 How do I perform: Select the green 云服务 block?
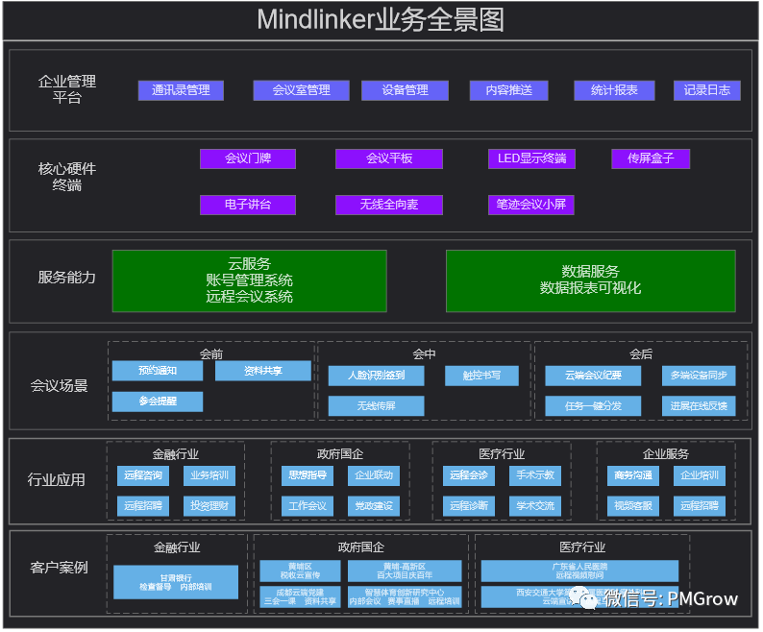pyautogui.click(x=250, y=280)
